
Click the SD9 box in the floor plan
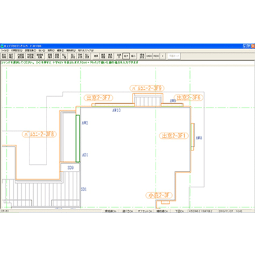tap(70, 168)
